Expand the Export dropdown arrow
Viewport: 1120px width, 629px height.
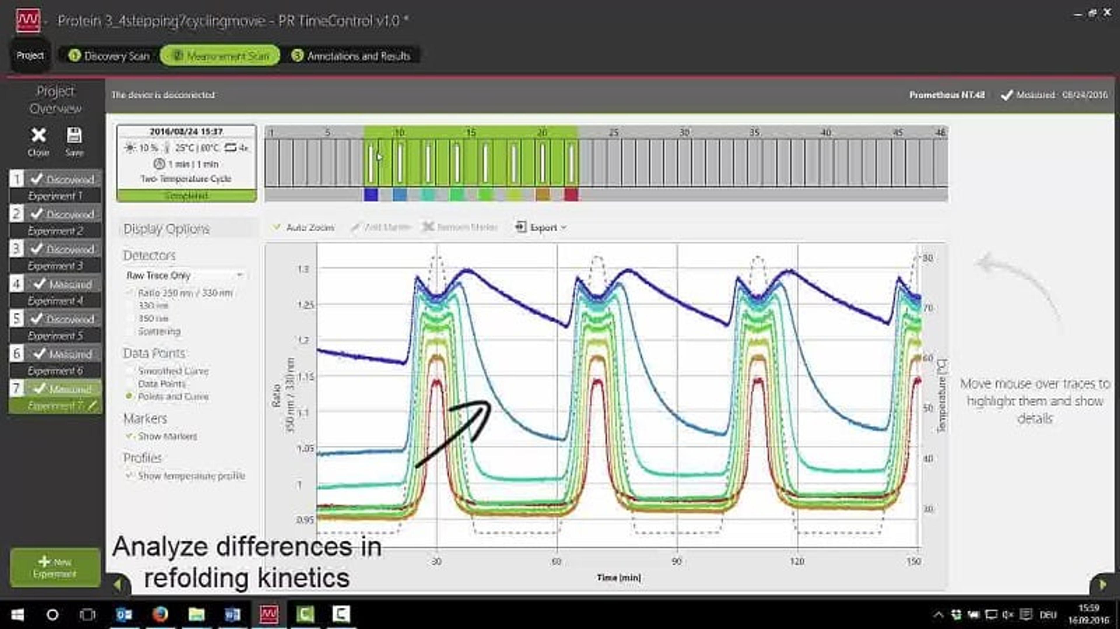point(564,227)
